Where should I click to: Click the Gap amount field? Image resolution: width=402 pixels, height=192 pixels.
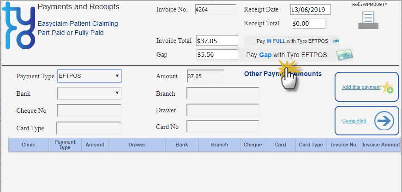[x=217, y=54]
